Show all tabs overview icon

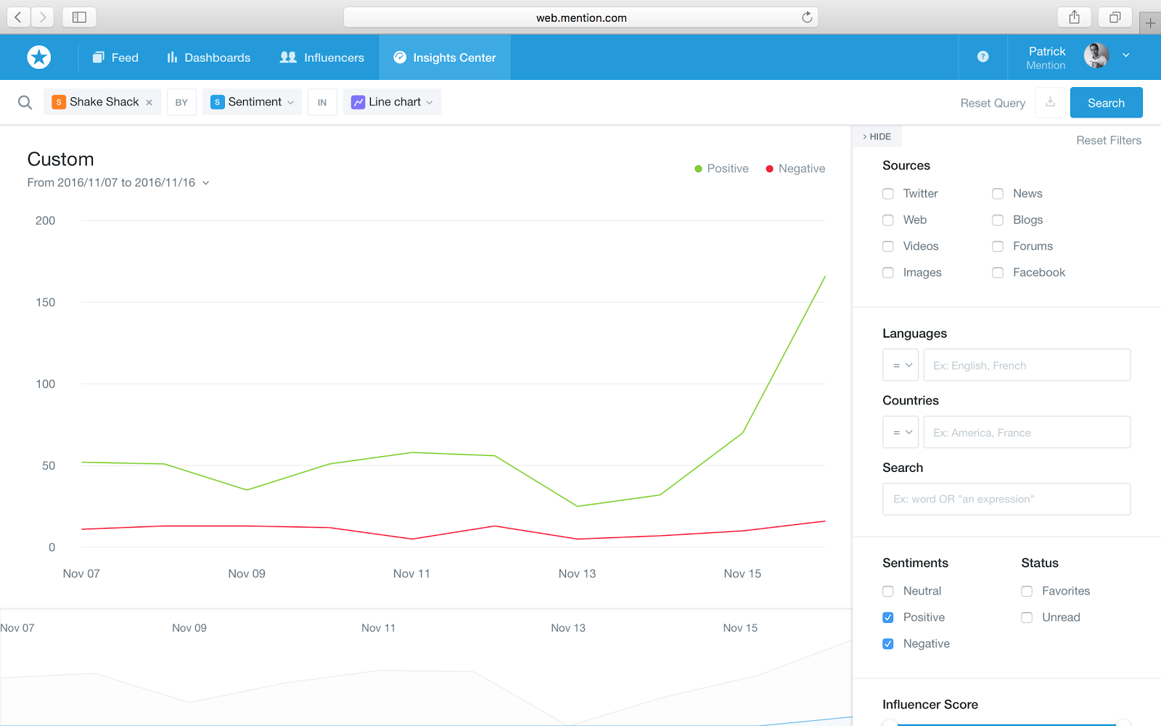(1115, 17)
